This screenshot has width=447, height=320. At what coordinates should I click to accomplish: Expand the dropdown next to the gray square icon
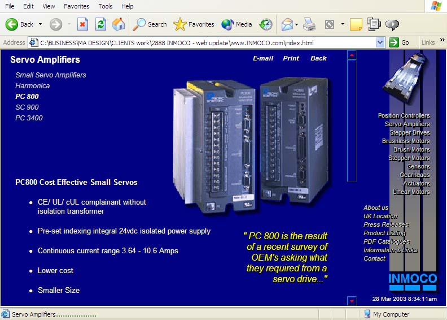coord(343,24)
